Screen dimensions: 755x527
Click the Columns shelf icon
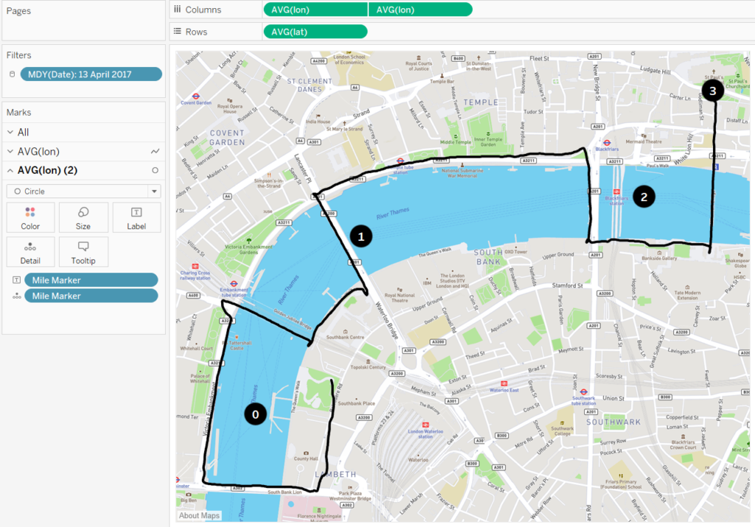(178, 9)
